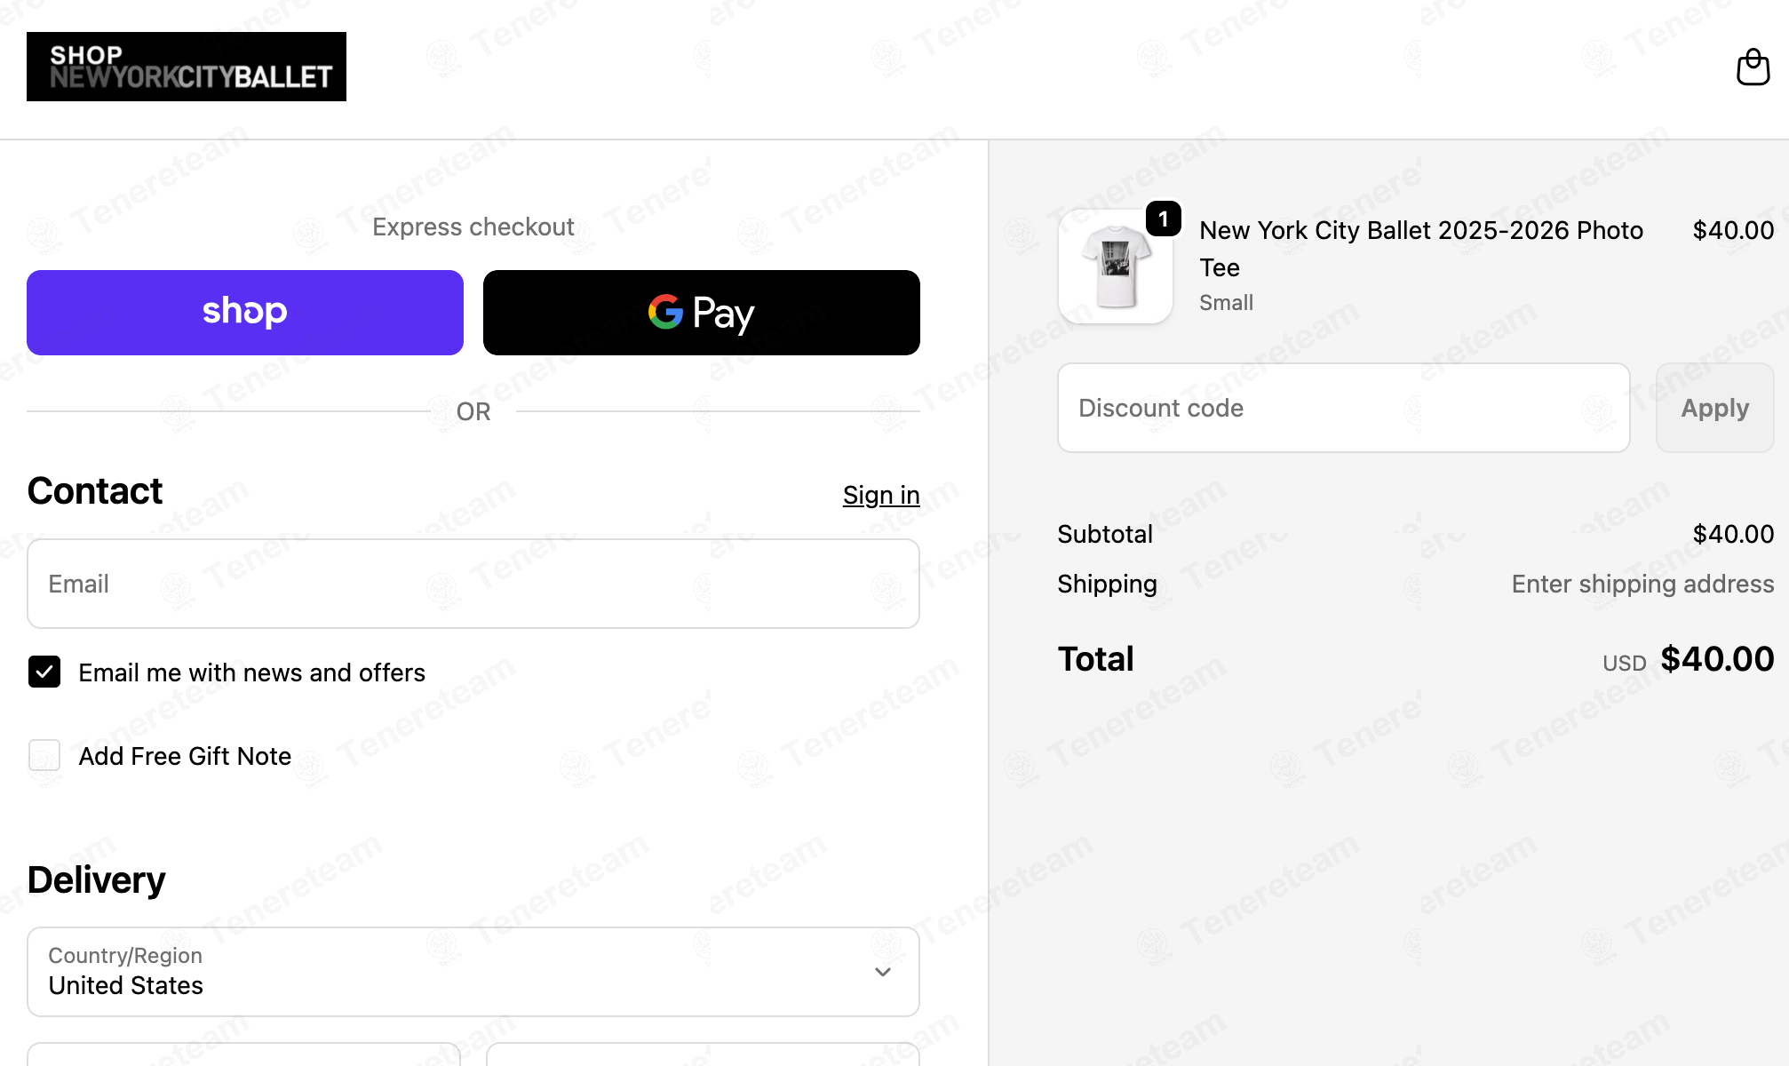
Task: Open the shopping bag cart icon
Action: click(1753, 68)
